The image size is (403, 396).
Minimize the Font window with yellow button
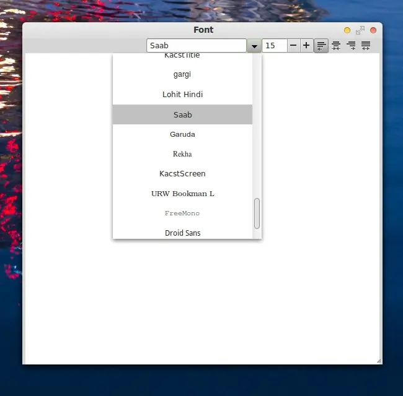347,30
